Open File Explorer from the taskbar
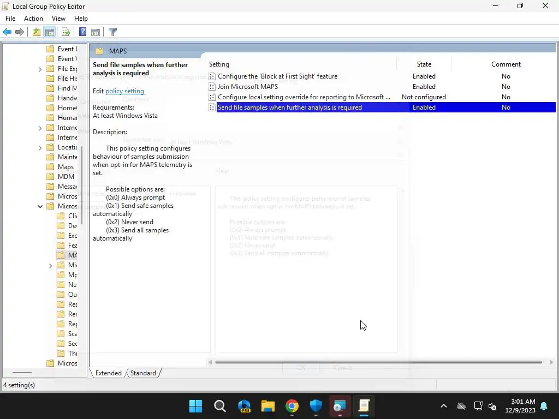 (267, 406)
